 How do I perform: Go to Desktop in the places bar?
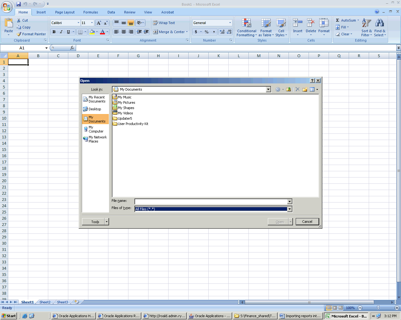click(95, 109)
